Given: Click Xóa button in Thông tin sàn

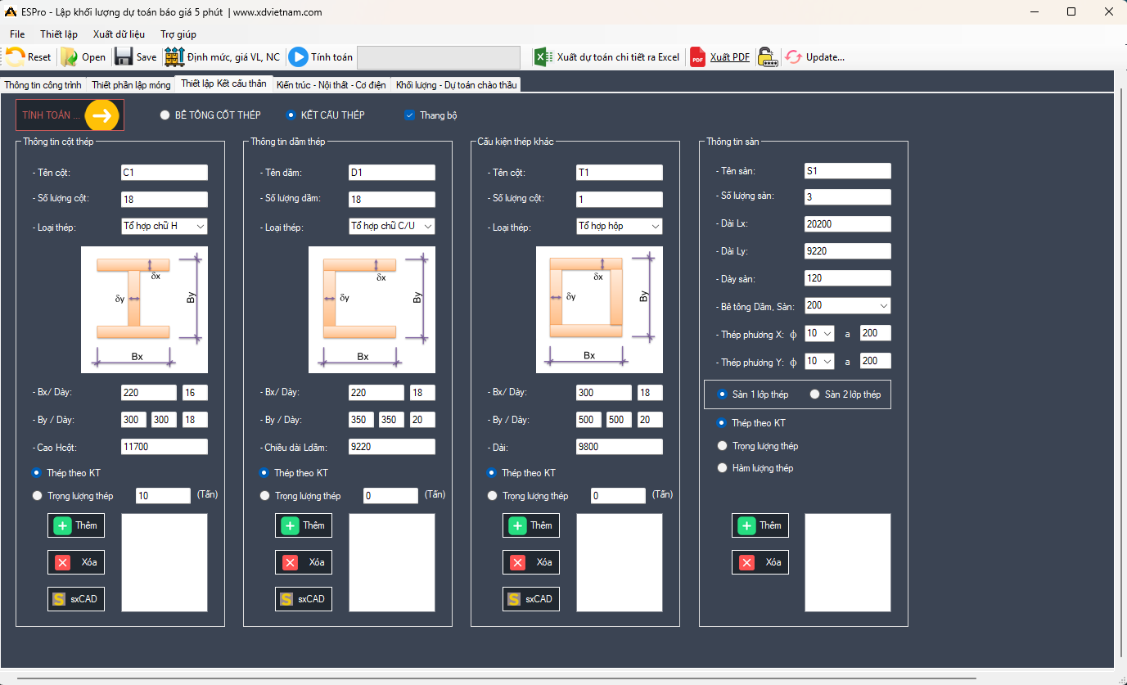Looking at the screenshot, I should [760, 562].
